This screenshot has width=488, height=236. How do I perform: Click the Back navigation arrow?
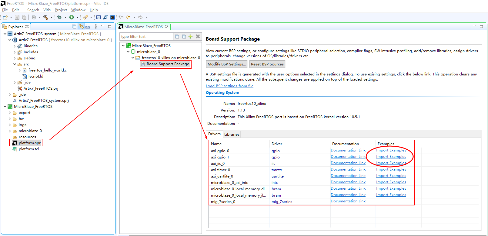(x=128, y=17)
